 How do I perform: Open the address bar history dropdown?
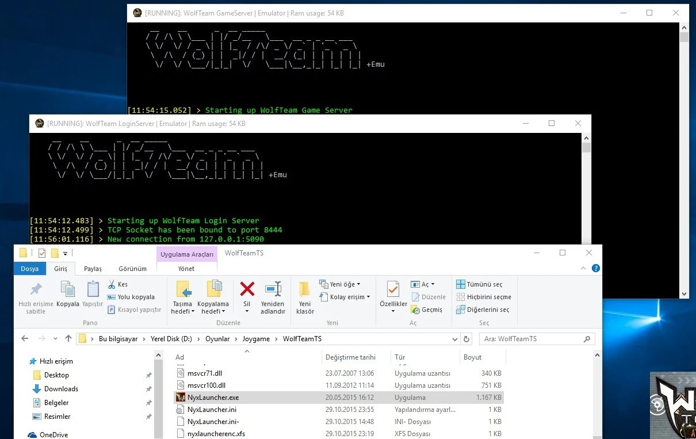point(454,339)
